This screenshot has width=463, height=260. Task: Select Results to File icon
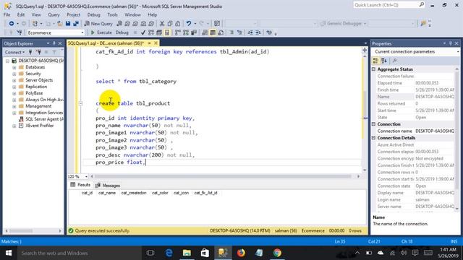(x=221, y=32)
